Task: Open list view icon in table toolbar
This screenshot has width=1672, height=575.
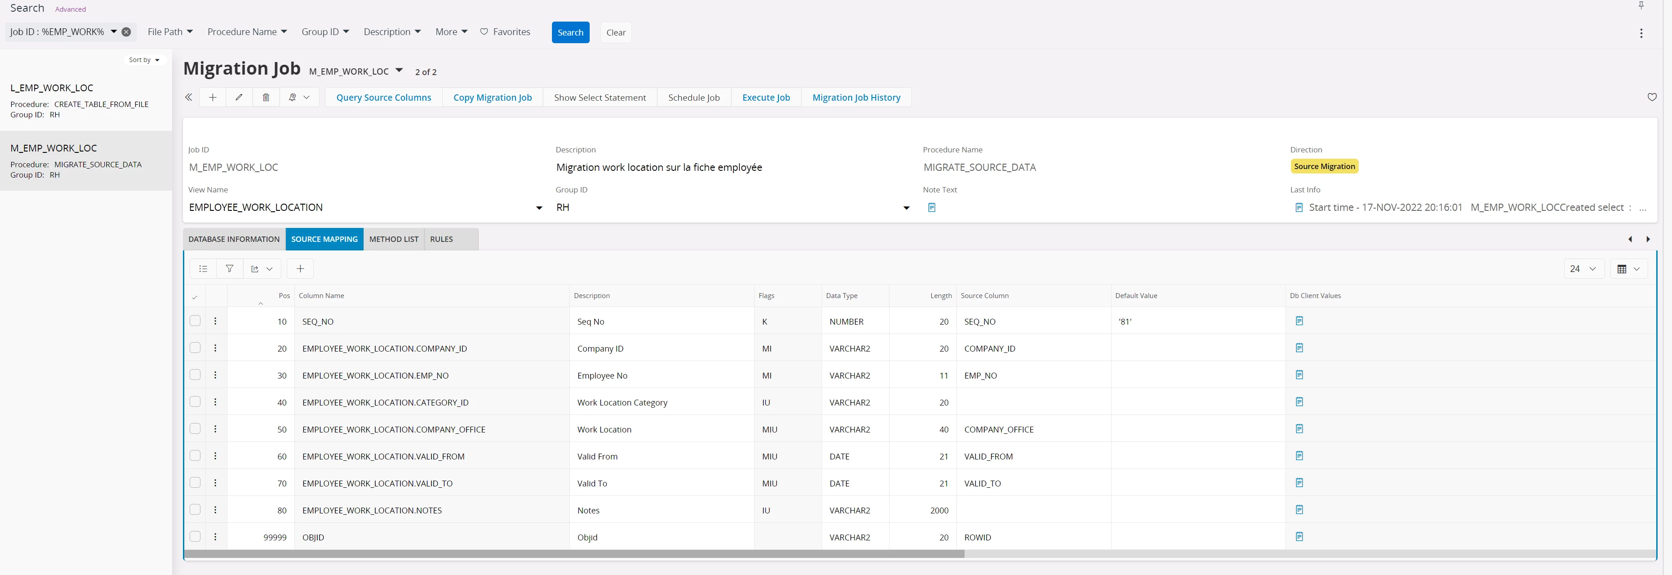Action: [x=203, y=269]
